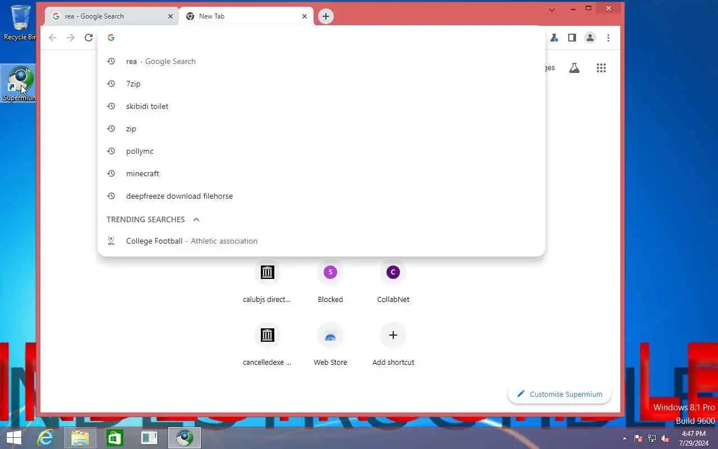This screenshot has width=718, height=449.
Task: Select the New Tab tab
Action: tap(246, 16)
